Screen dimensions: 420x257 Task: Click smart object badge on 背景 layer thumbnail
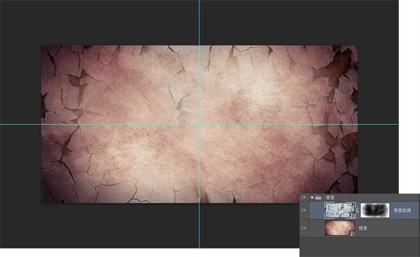point(352,233)
